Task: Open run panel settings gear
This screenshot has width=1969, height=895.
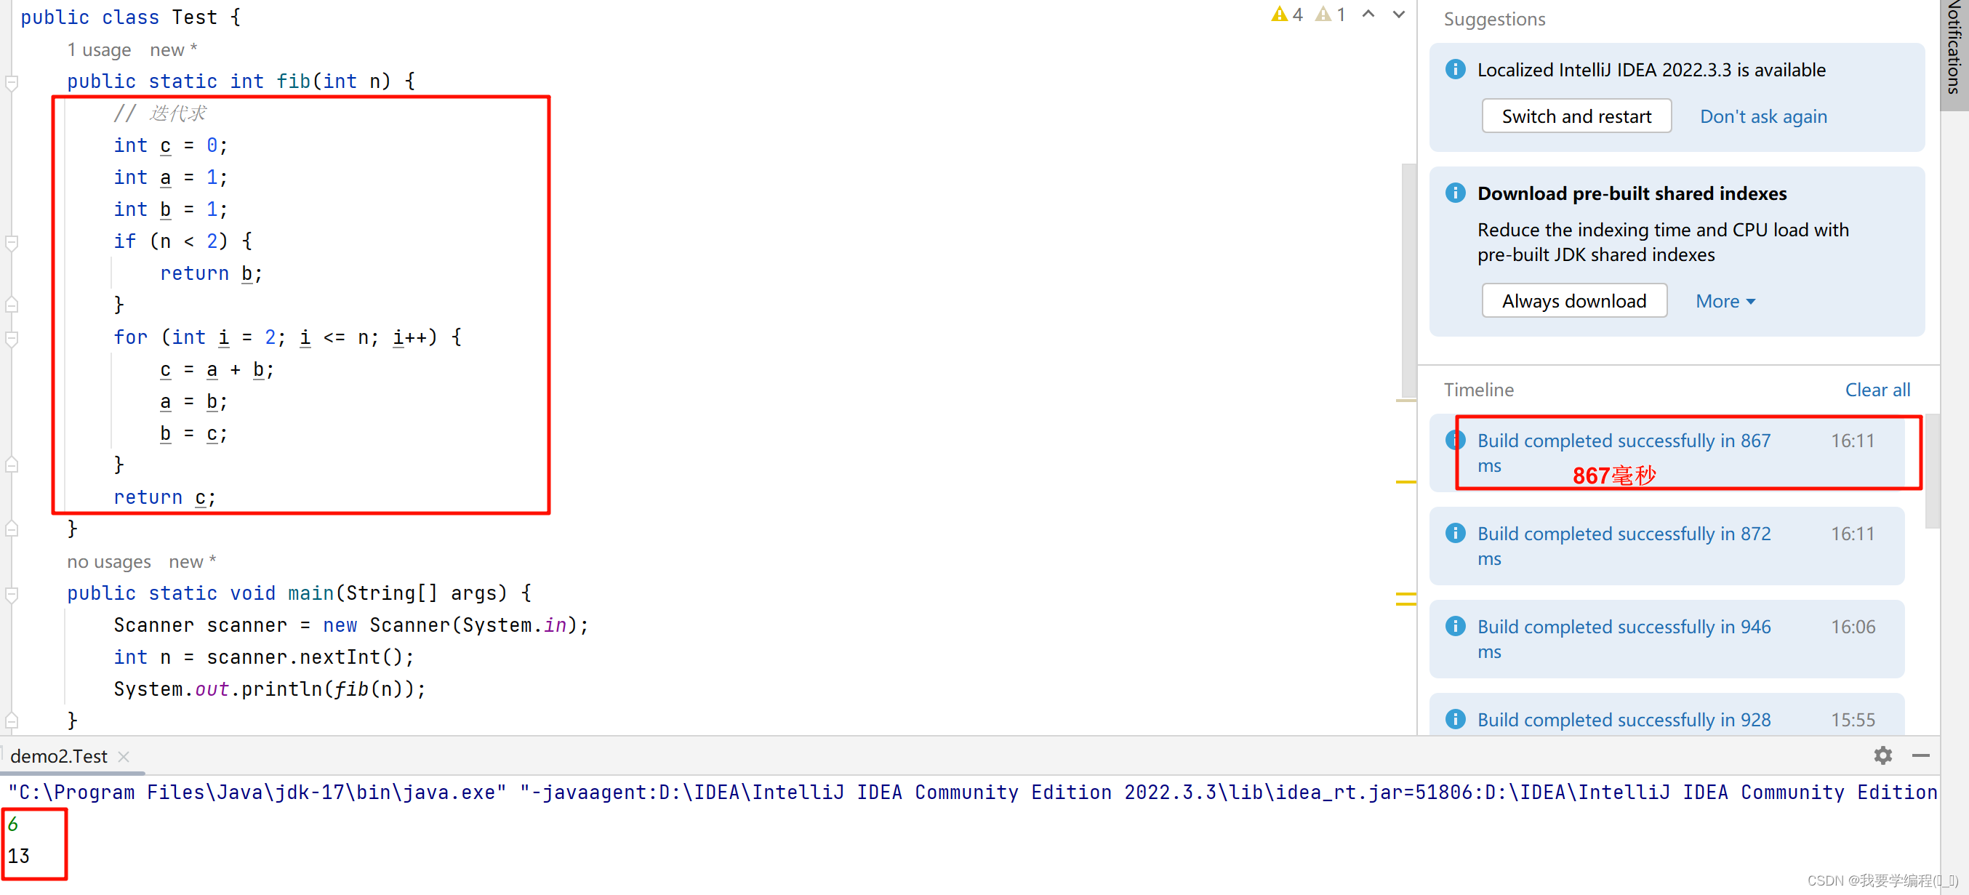Action: pos(1882,755)
